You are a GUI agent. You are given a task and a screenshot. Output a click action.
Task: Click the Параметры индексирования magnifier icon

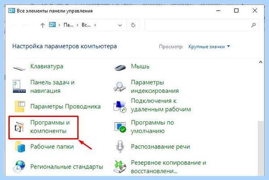(x=120, y=87)
